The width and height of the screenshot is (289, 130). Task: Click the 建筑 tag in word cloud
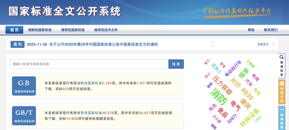(245, 104)
